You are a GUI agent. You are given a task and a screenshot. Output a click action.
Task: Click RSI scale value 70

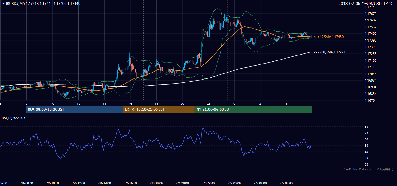pyautogui.click(x=367, y=133)
